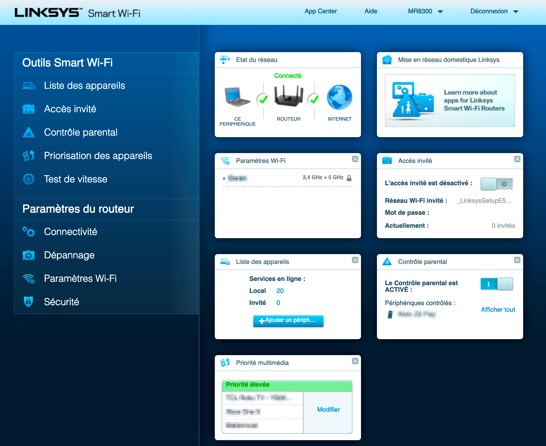Click the Ajouter un périph… button
546x446 pixels.
288,321
